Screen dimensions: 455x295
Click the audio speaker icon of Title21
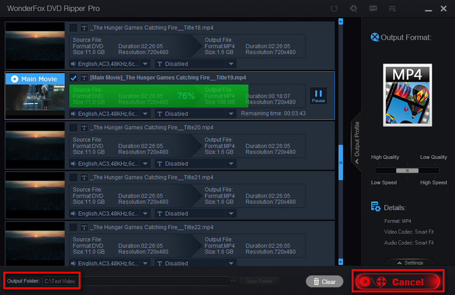coord(73,213)
